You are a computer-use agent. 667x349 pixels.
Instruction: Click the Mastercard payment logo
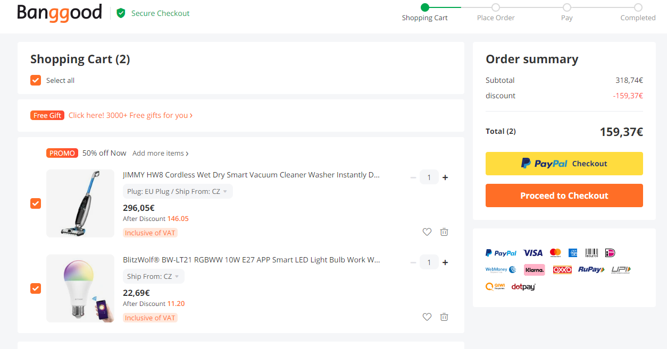[x=555, y=253]
